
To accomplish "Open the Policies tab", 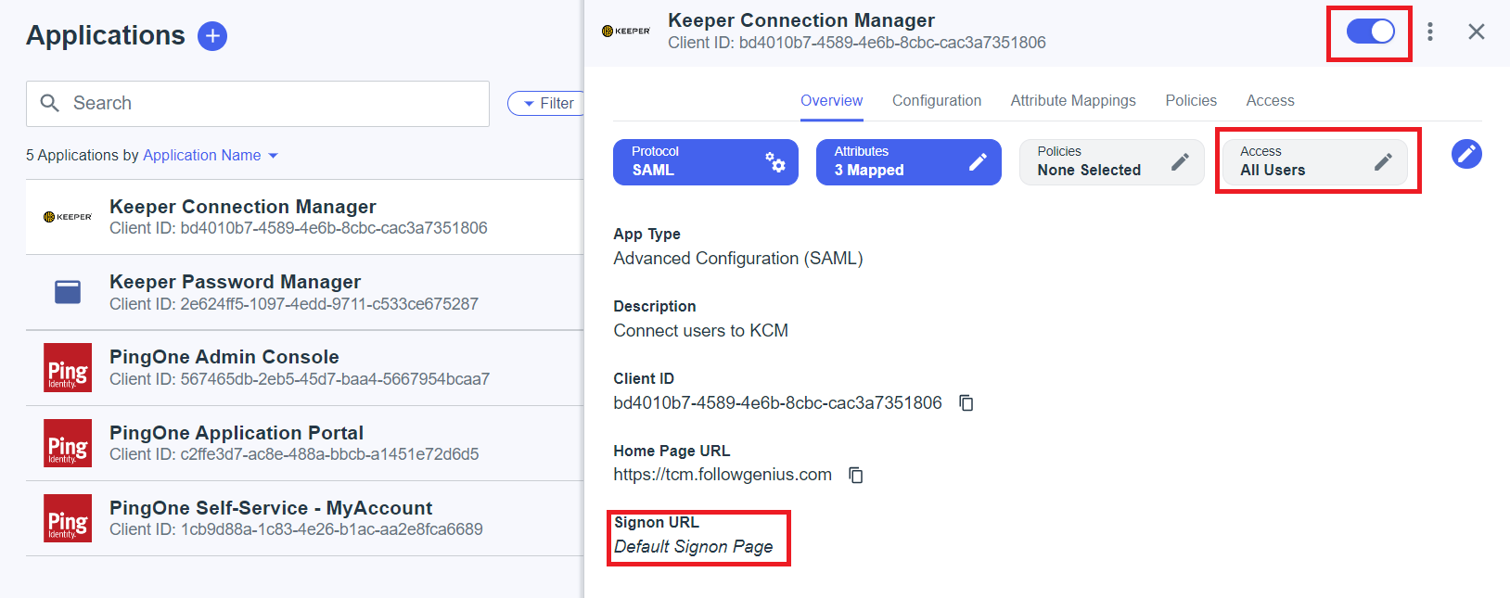I will 1190,101.
